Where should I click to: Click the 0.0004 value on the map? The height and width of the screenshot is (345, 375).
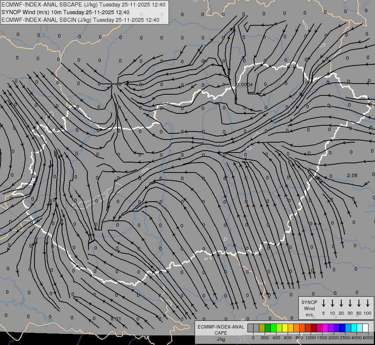(x=244, y=84)
